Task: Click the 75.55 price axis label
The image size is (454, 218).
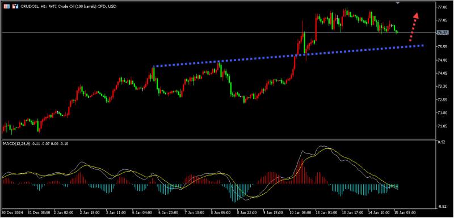Action: pyautogui.click(x=442, y=47)
